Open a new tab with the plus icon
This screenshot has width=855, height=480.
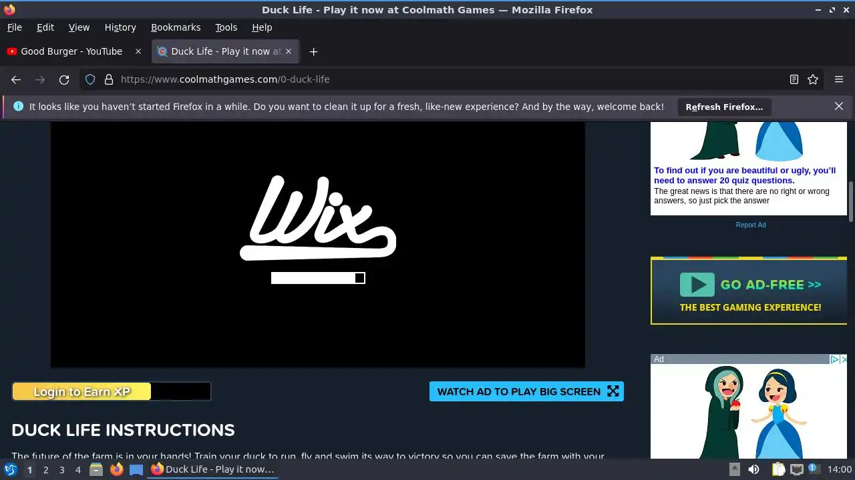(313, 51)
